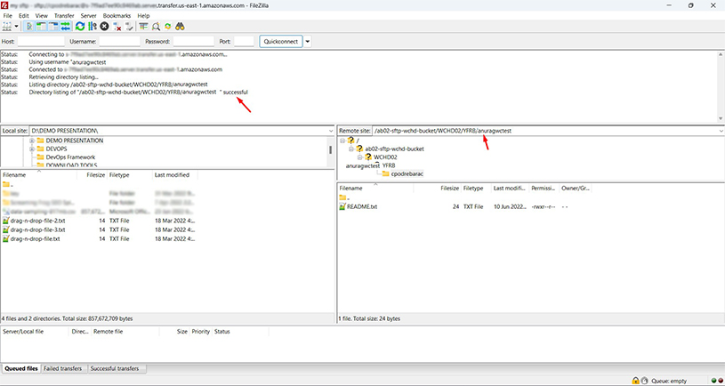Open the Local site path dropdown
Screen dimensions: 725x386
[x=331, y=131]
